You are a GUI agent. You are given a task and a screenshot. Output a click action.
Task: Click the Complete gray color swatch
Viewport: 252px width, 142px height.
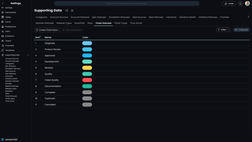click(87, 92)
